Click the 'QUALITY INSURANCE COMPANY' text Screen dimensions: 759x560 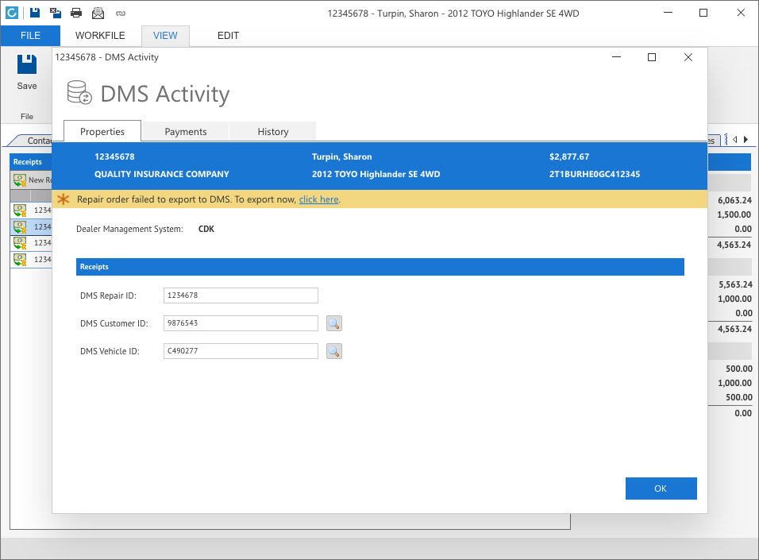tap(162, 174)
